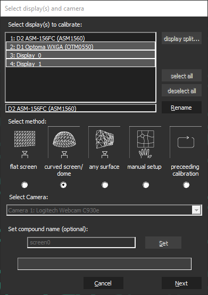
Task: Expand Camera 1 Logitech Webcam combo box
Action: [104, 210]
